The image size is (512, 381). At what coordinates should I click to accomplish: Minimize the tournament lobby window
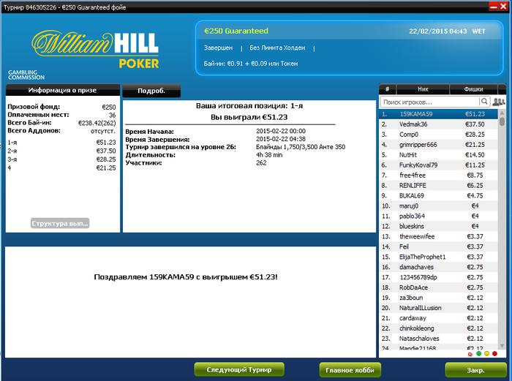(494, 7)
